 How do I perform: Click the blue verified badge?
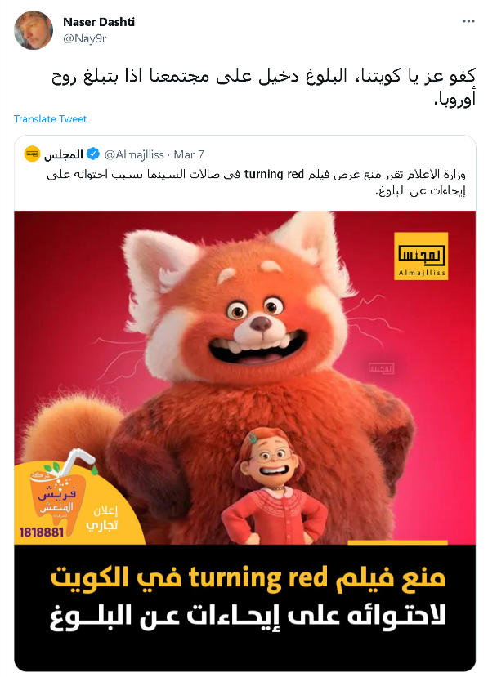pos(93,154)
